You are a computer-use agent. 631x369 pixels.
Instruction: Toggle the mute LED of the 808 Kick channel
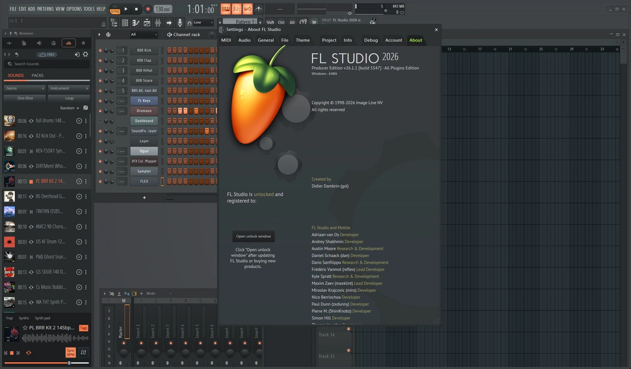pyautogui.click(x=100, y=50)
